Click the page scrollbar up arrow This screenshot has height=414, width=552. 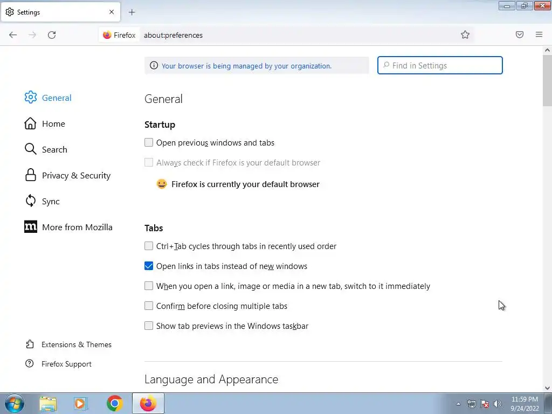(x=547, y=50)
